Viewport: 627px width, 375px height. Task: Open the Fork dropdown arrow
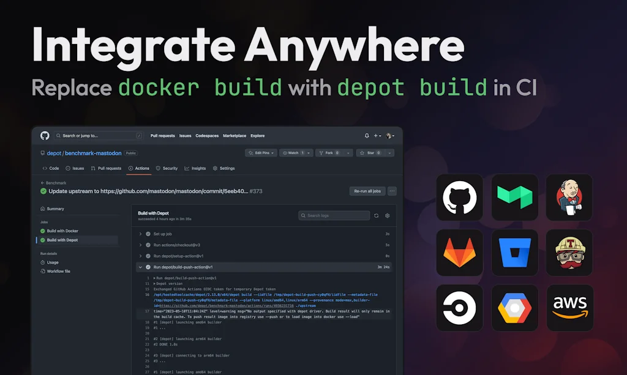tap(347, 153)
